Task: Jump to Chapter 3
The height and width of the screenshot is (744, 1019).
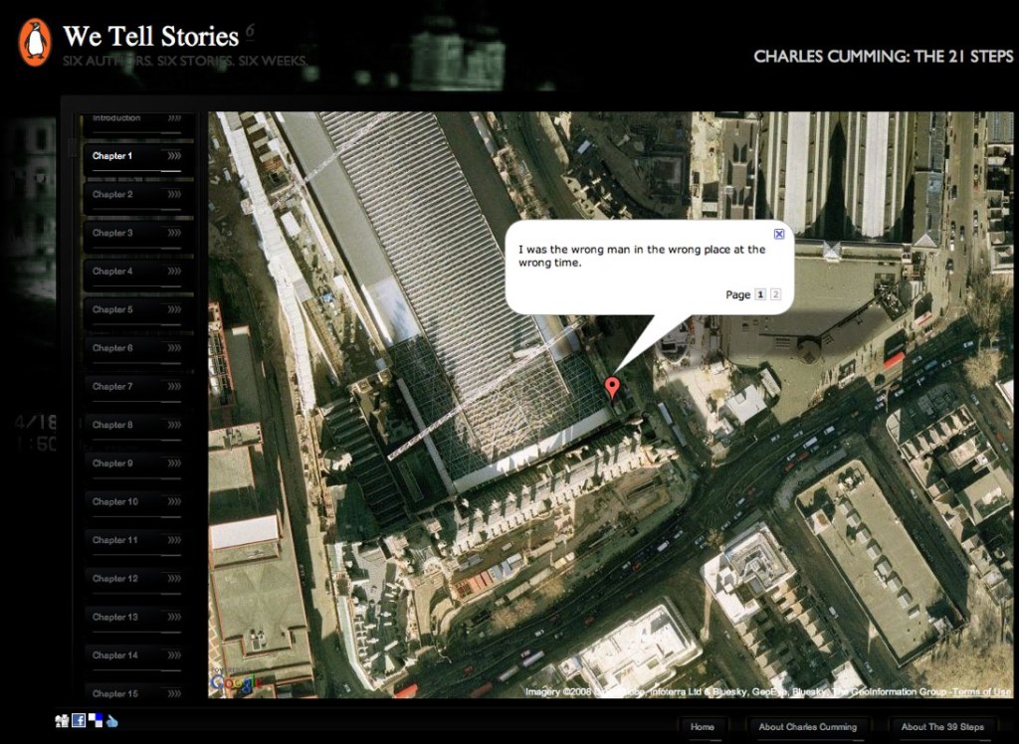Action: [137, 235]
